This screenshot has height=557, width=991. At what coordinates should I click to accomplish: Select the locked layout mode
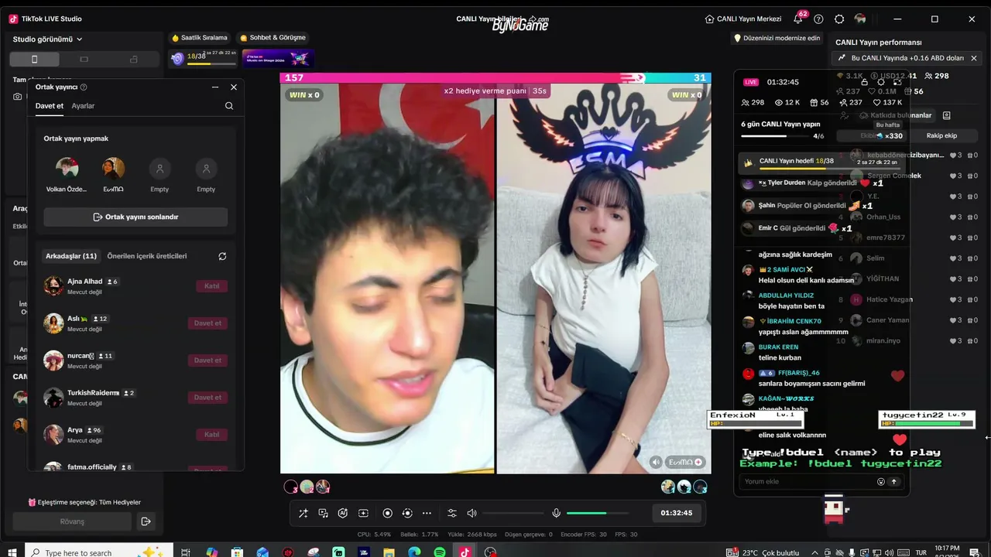coord(134,60)
